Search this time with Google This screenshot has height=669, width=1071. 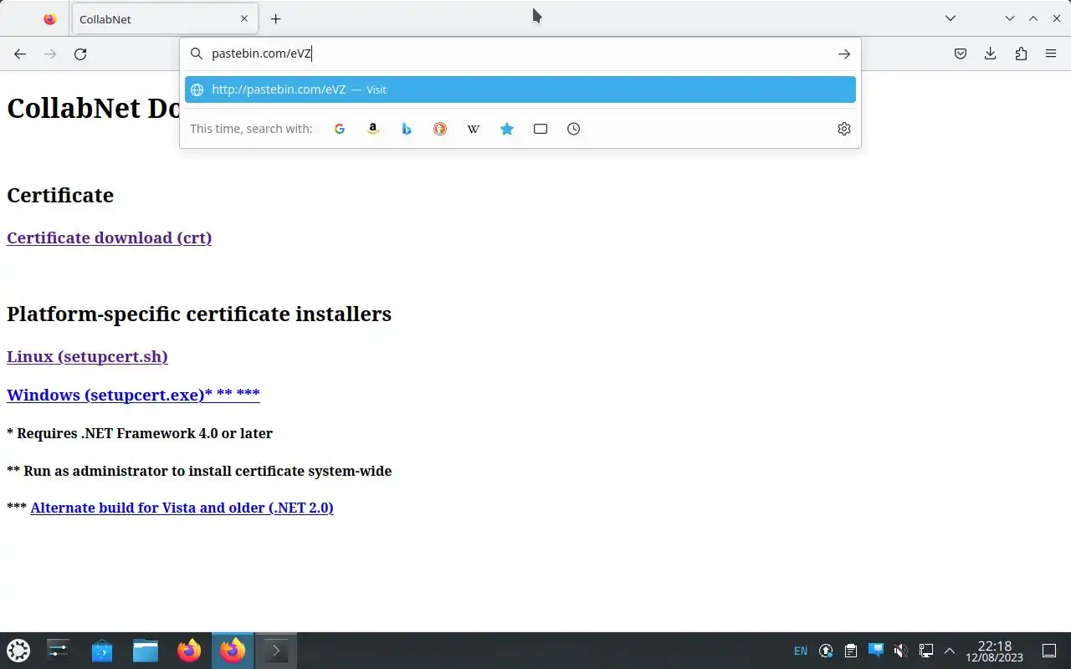pos(340,129)
